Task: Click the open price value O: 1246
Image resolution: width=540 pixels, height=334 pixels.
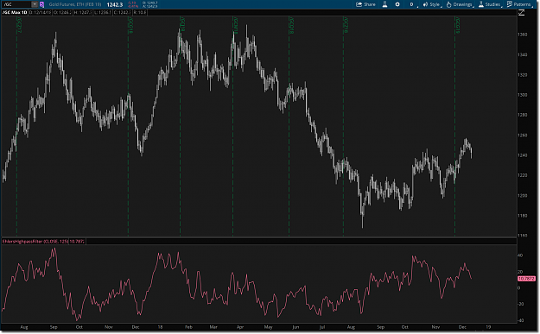Action: 62,12
